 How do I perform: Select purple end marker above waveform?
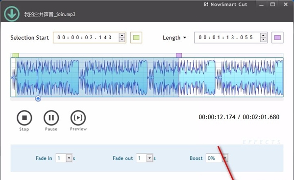pyautogui.click(x=179, y=55)
